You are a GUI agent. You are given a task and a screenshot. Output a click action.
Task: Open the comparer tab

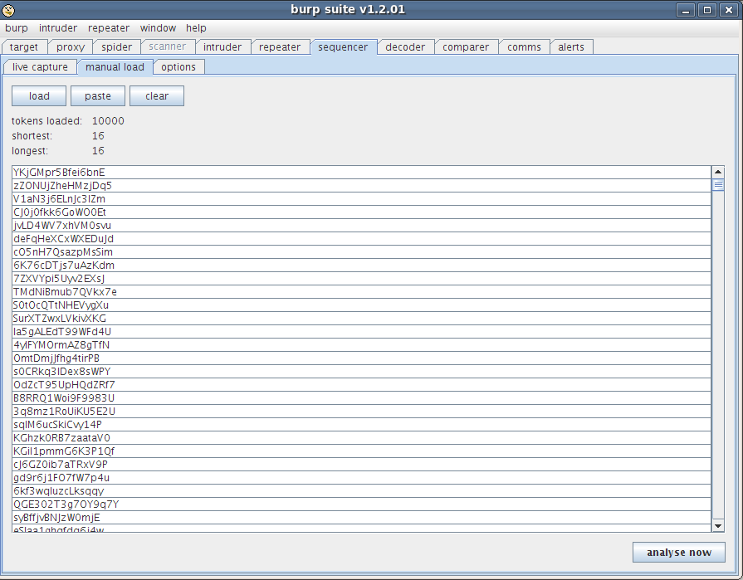point(466,47)
